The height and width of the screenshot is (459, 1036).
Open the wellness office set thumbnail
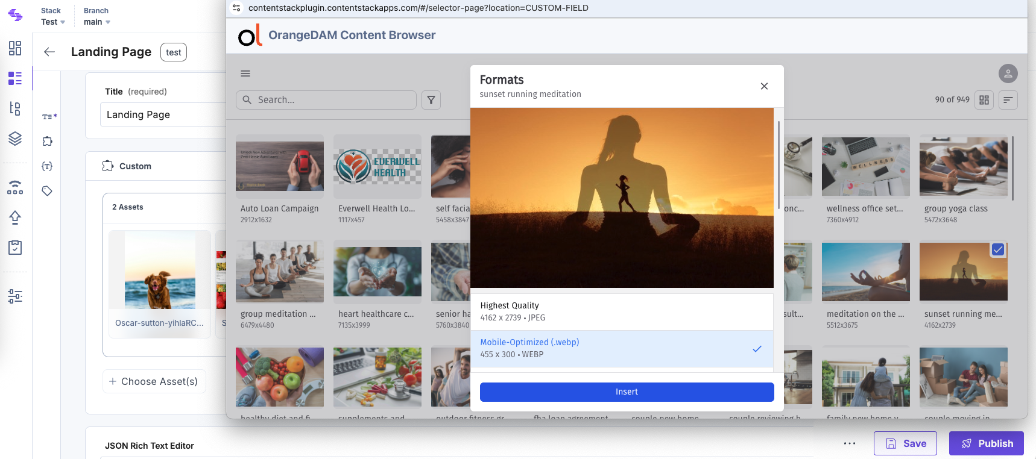pyautogui.click(x=866, y=166)
